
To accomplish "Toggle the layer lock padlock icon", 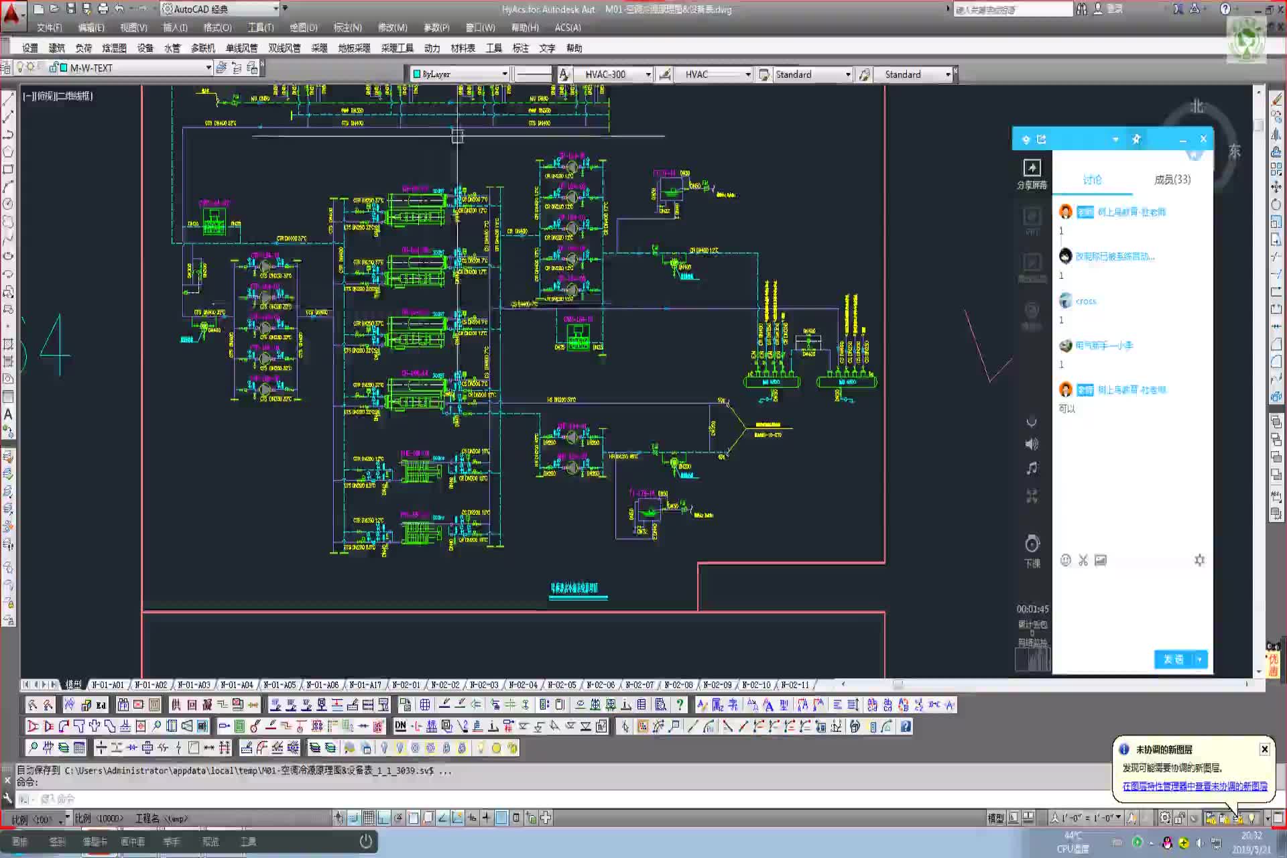I will (54, 68).
